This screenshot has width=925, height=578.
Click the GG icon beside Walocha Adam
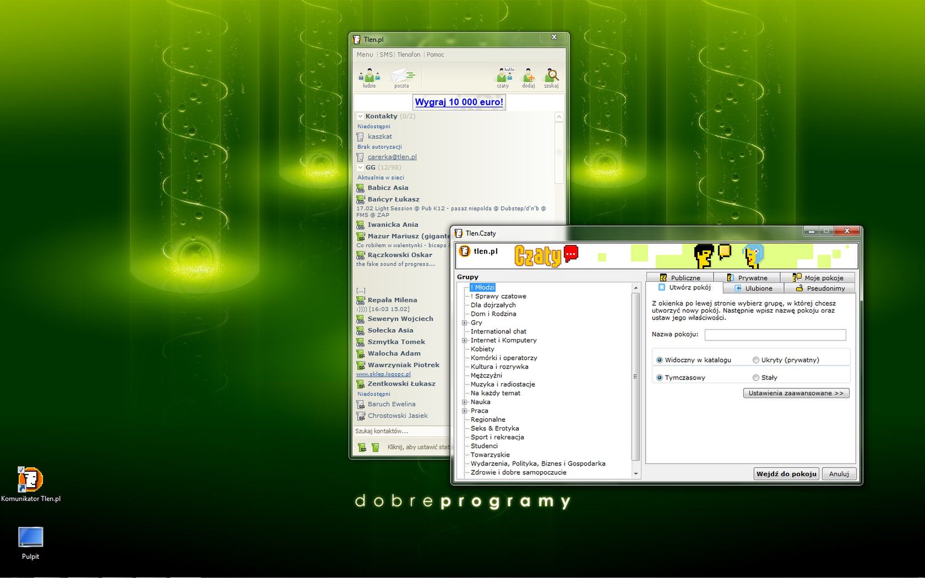(361, 353)
